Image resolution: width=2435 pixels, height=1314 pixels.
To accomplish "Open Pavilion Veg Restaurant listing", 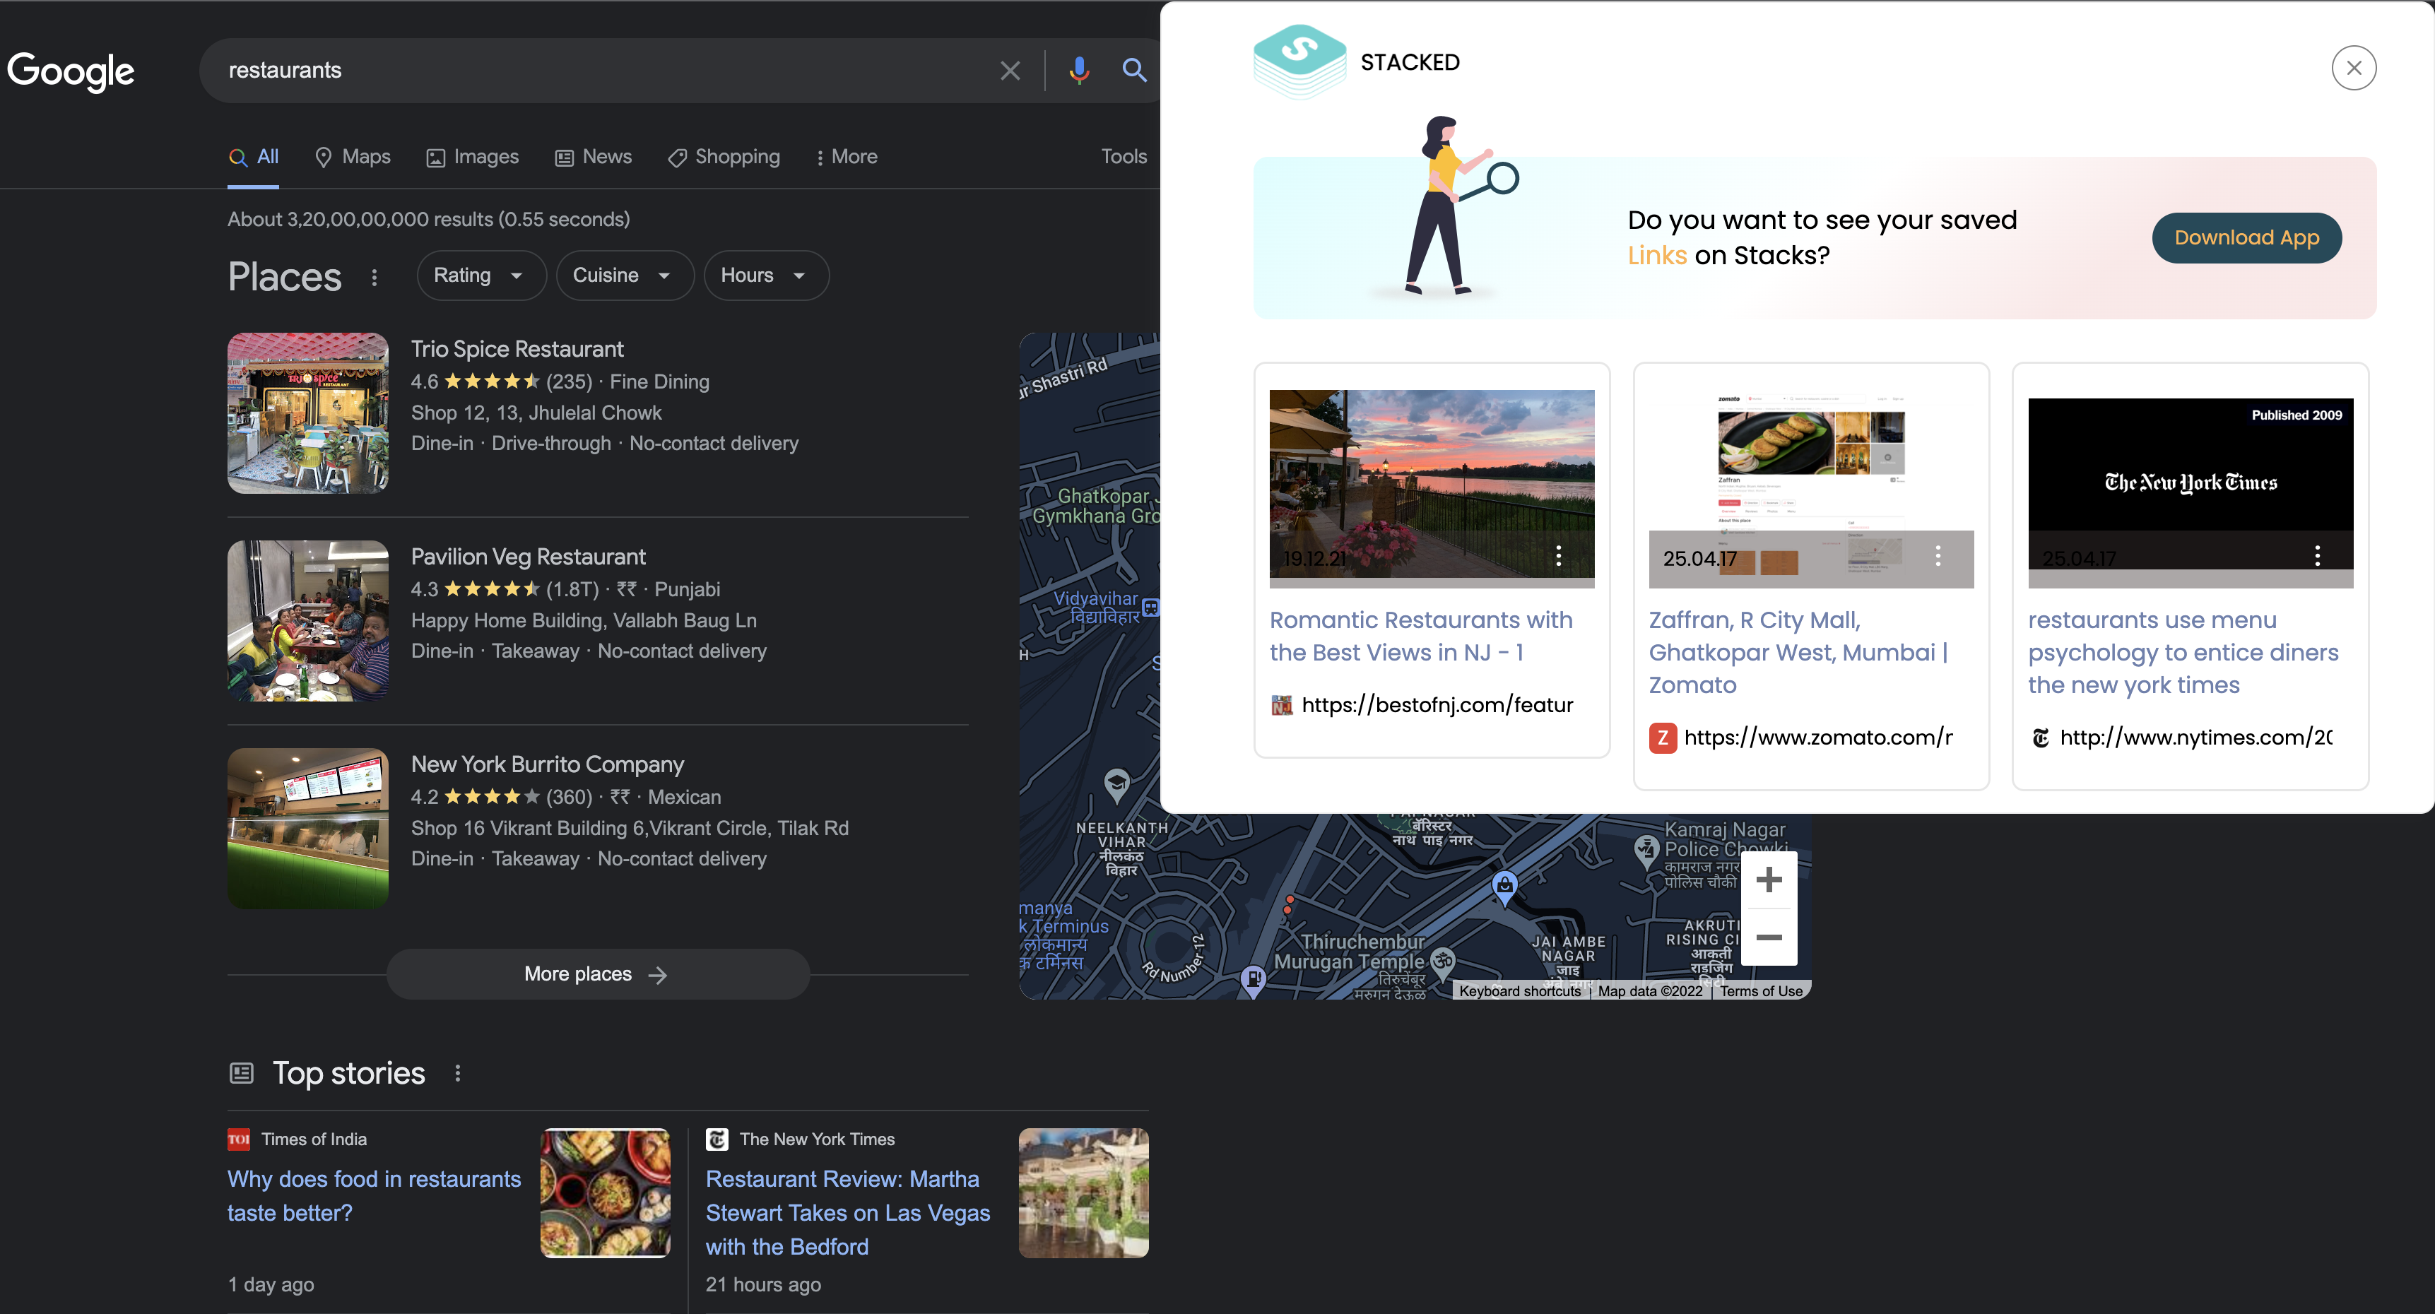I will tap(529, 557).
